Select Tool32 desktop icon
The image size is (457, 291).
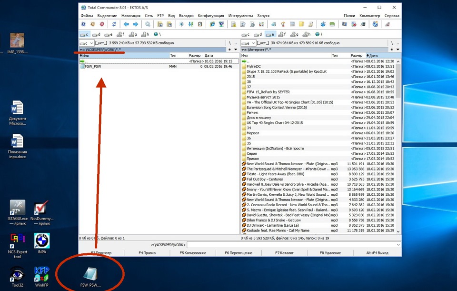17,277
